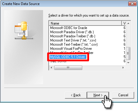Click the Next button
138x112 pixels.
(98, 95)
